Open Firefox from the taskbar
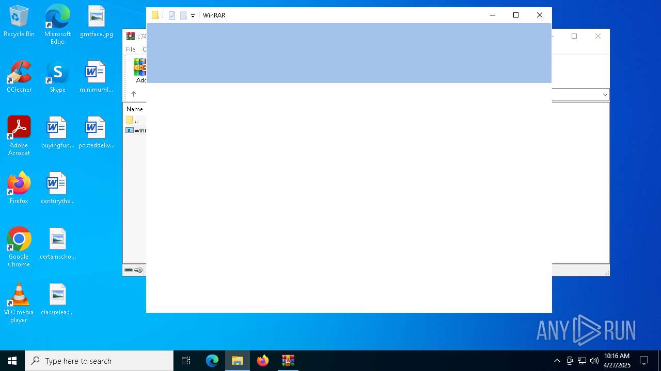Screen dimensions: 661x371 [x=263, y=361]
